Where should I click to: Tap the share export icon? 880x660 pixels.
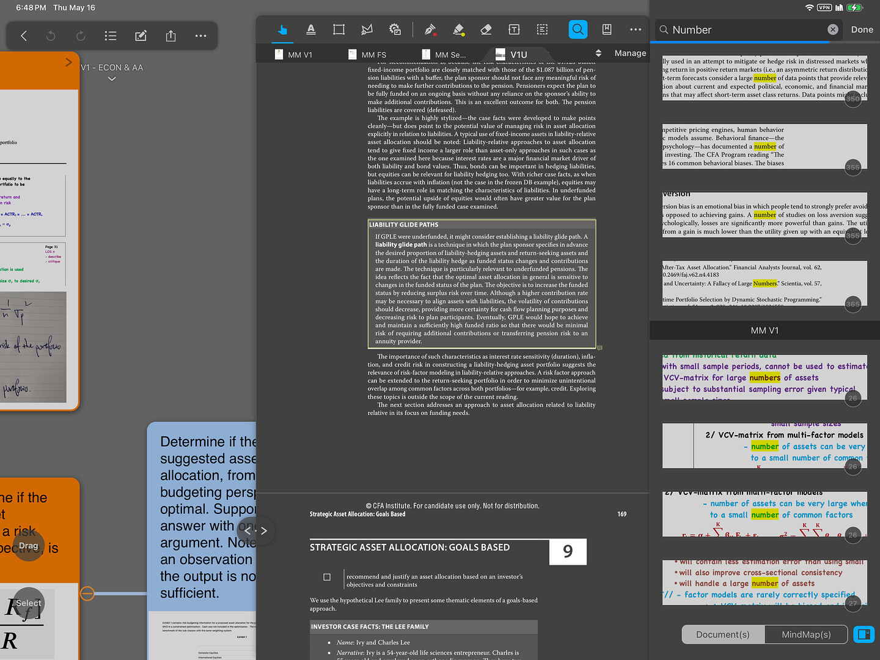click(170, 36)
